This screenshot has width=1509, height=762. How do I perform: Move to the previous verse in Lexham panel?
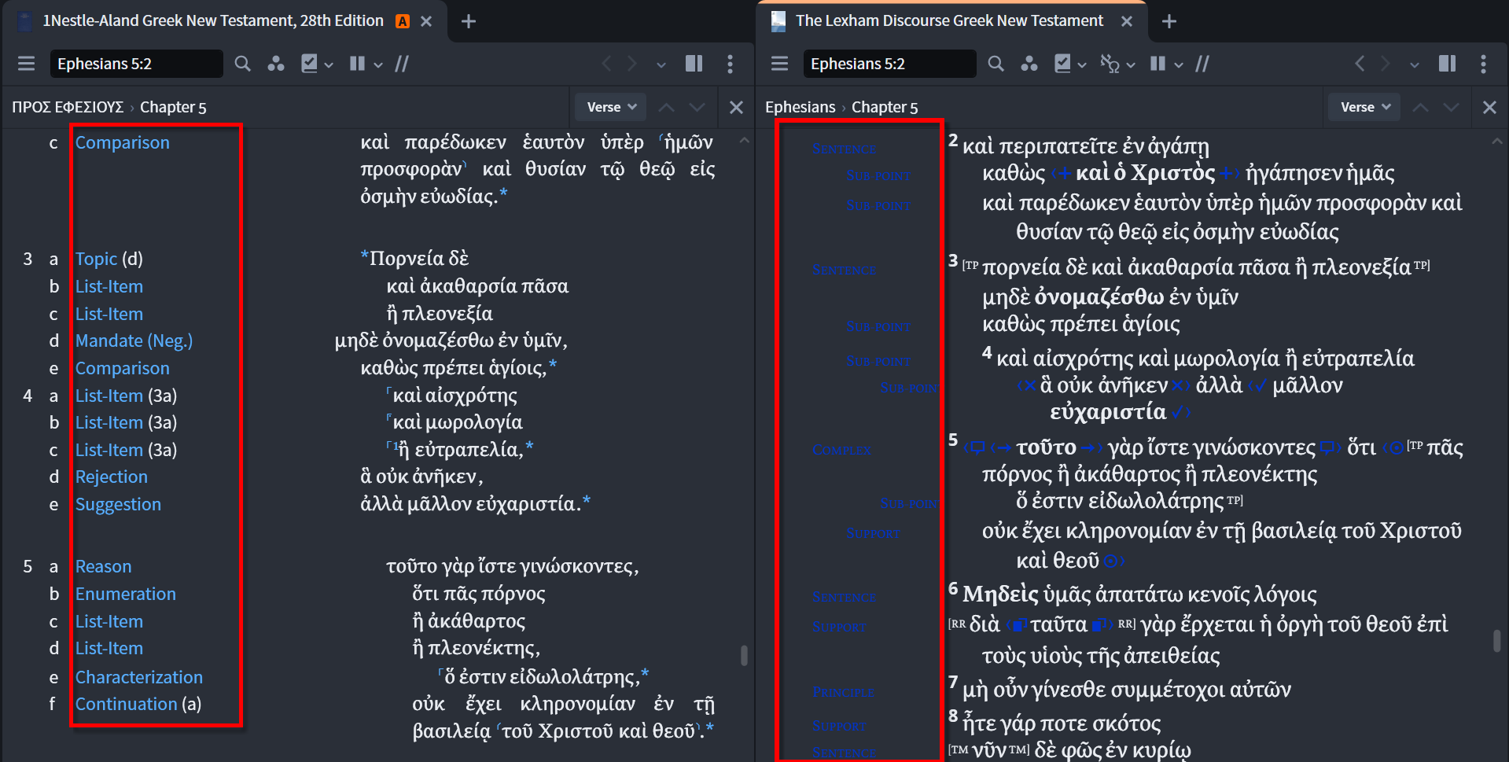(x=1420, y=107)
